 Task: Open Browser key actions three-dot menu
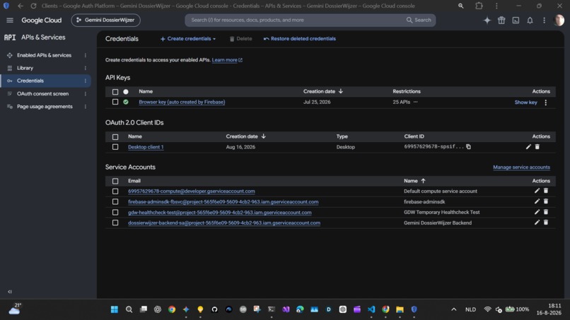pos(546,102)
